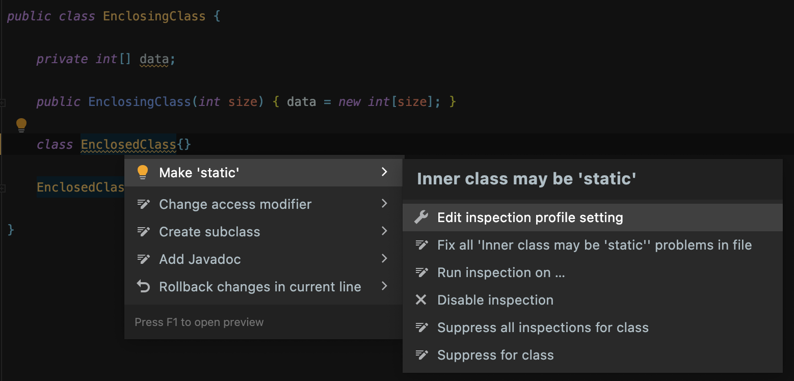This screenshot has height=381, width=794.
Task: Toggle the fold marker beside the EnclosedClas line
Action: pos(3,188)
